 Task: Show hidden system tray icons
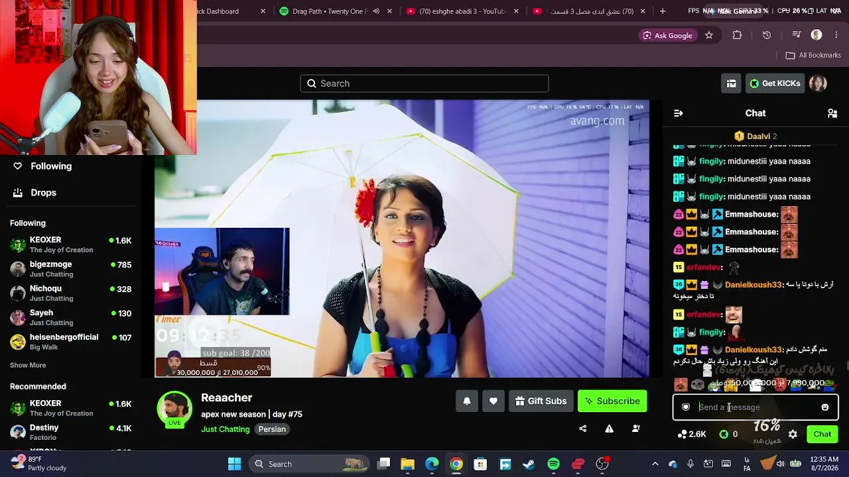tap(655, 464)
